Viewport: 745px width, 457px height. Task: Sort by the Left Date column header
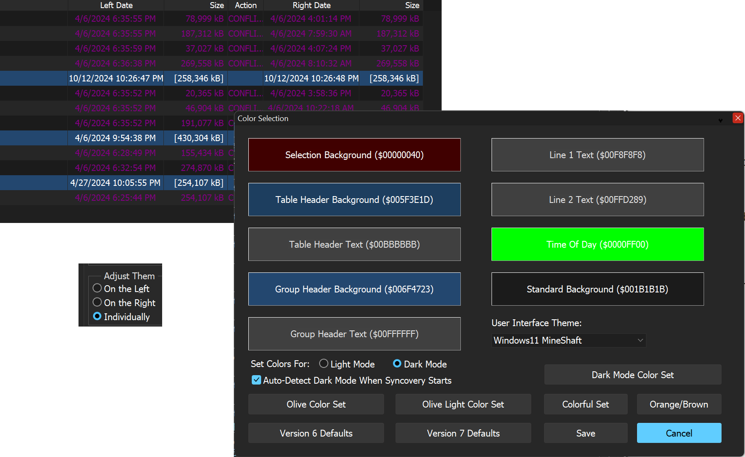point(116,5)
